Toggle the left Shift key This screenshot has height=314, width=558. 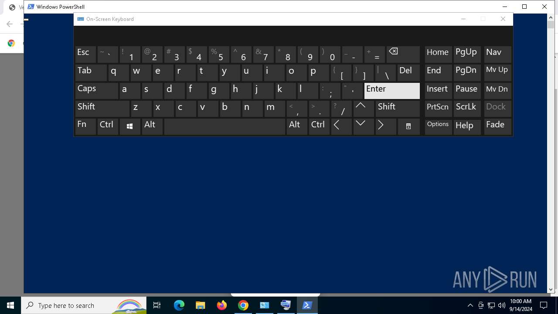(102, 109)
